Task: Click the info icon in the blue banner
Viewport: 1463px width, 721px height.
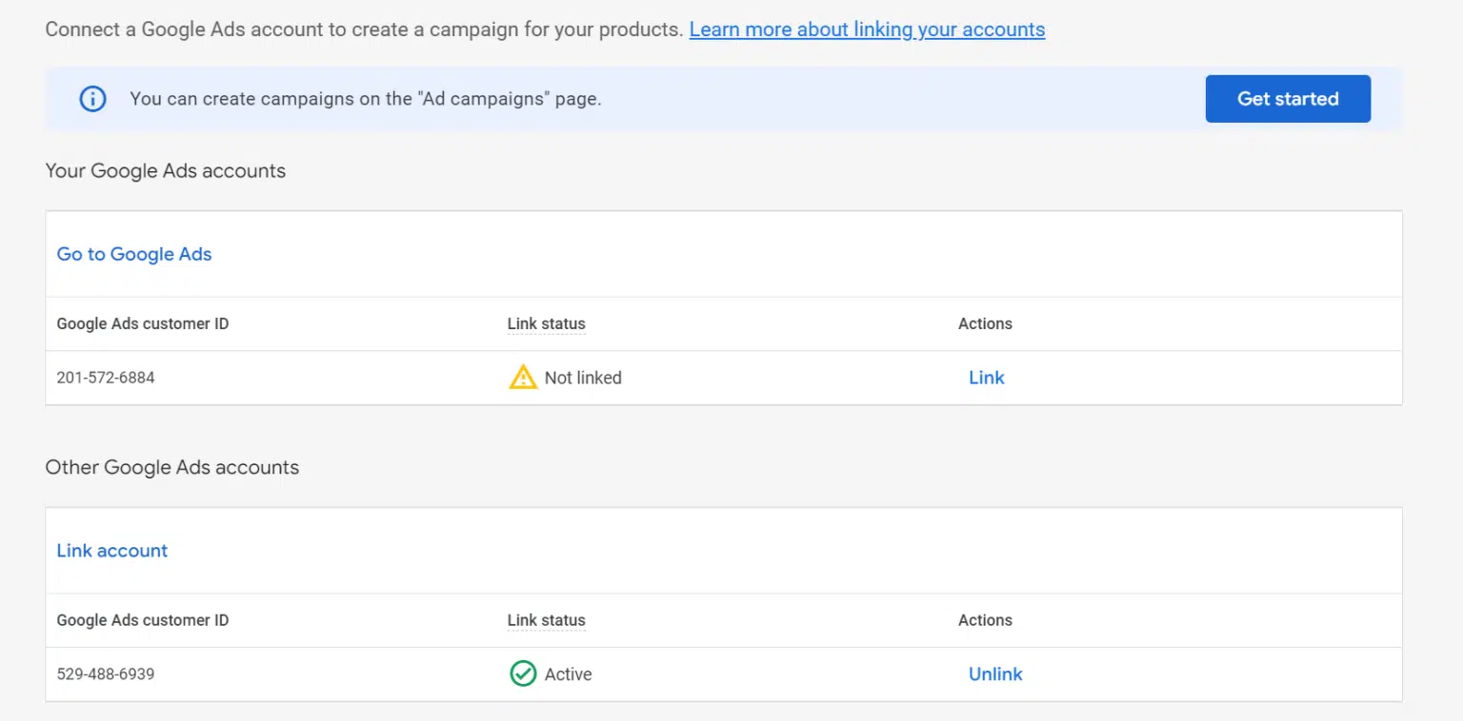Action: coord(92,99)
